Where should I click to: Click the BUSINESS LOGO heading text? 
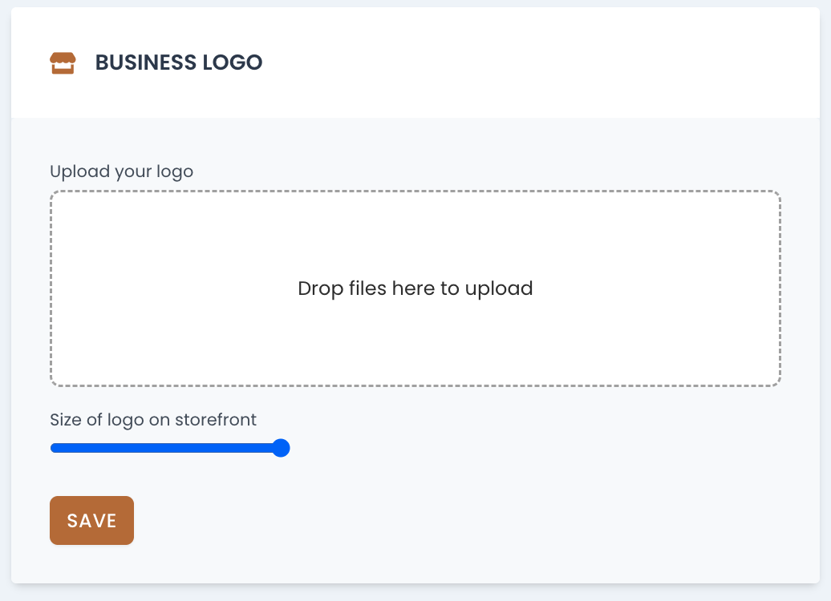(178, 63)
